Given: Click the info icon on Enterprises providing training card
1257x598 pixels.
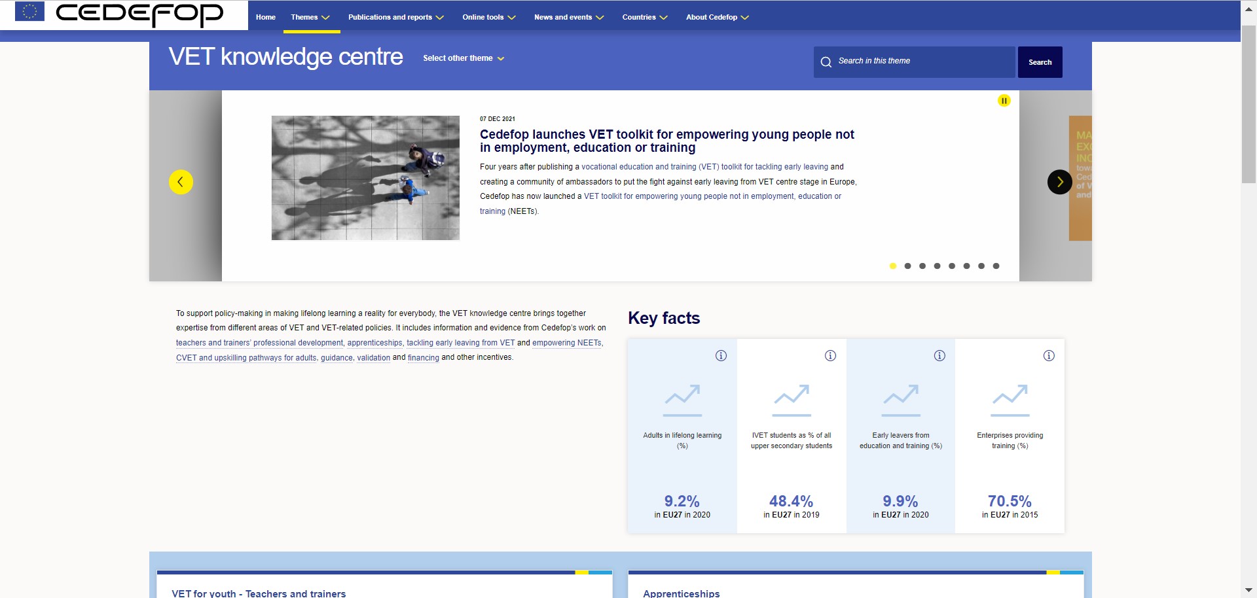Looking at the screenshot, I should pyautogui.click(x=1047, y=357).
